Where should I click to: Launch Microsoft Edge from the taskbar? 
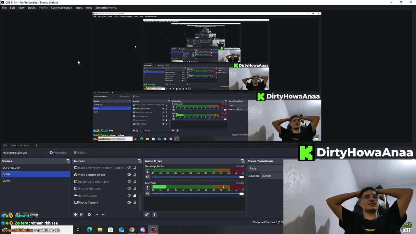[89, 230]
